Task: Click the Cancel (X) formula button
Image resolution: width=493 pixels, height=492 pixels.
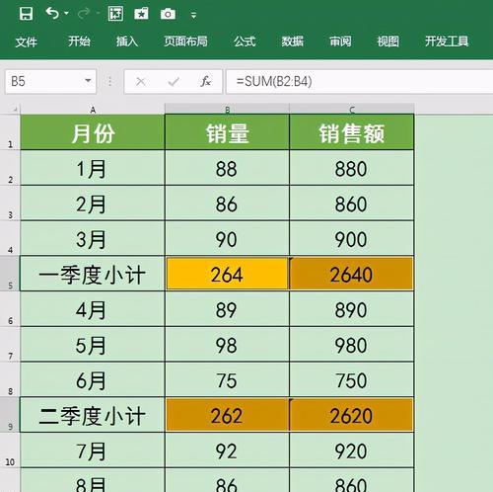Action: pyautogui.click(x=141, y=81)
